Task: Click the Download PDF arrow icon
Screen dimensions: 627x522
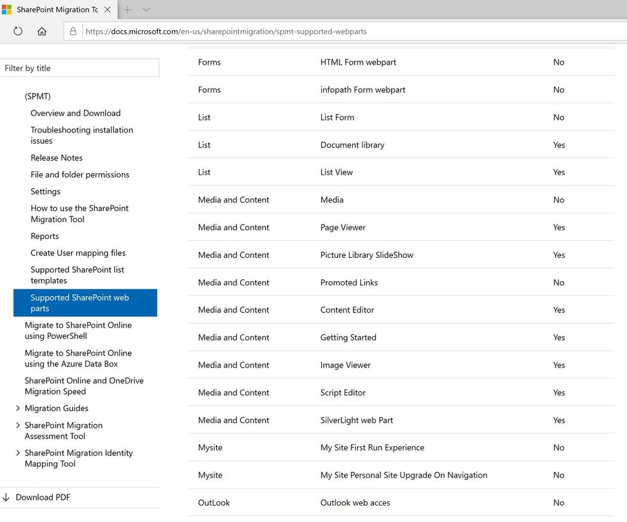Action: (x=6, y=498)
